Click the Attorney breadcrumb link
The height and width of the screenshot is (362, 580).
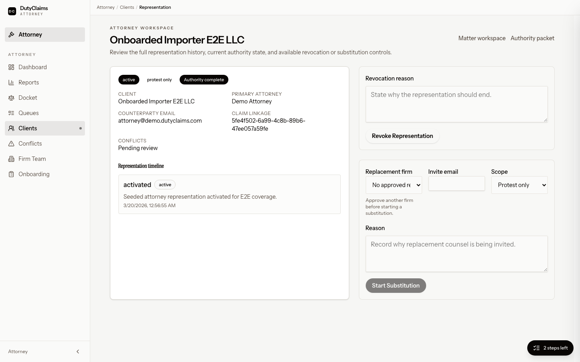pos(106,7)
